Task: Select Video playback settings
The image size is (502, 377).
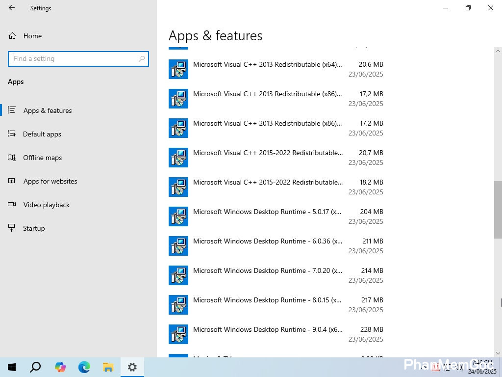Action: tap(47, 205)
